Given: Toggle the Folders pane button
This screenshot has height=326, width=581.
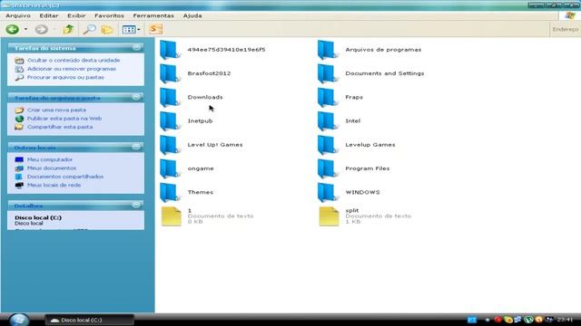Looking at the screenshot, I should click(x=107, y=29).
